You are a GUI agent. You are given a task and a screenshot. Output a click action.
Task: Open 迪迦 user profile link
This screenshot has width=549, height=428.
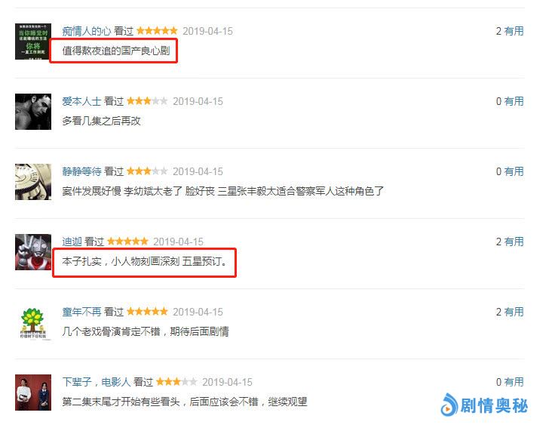pyautogui.click(x=72, y=242)
